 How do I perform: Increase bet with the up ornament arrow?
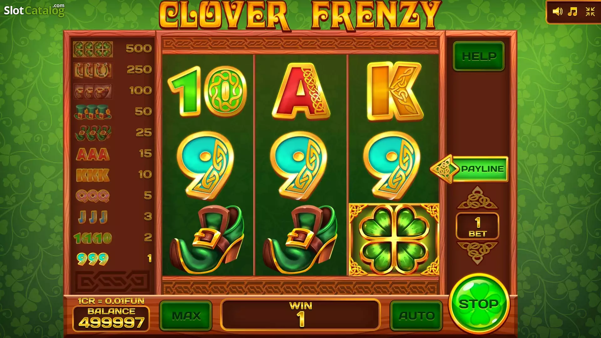[477, 197]
